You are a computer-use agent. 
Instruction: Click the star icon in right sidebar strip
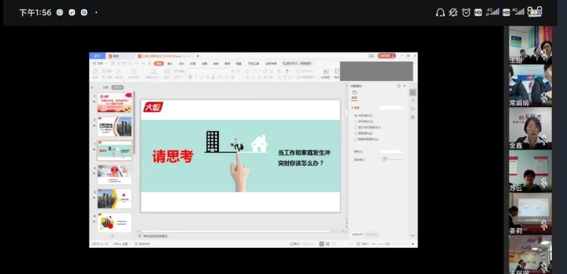(413, 101)
